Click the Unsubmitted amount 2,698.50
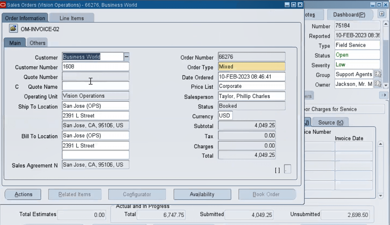Image resolution: width=390 pixels, height=225 pixels. pyautogui.click(x=345, y=215)
